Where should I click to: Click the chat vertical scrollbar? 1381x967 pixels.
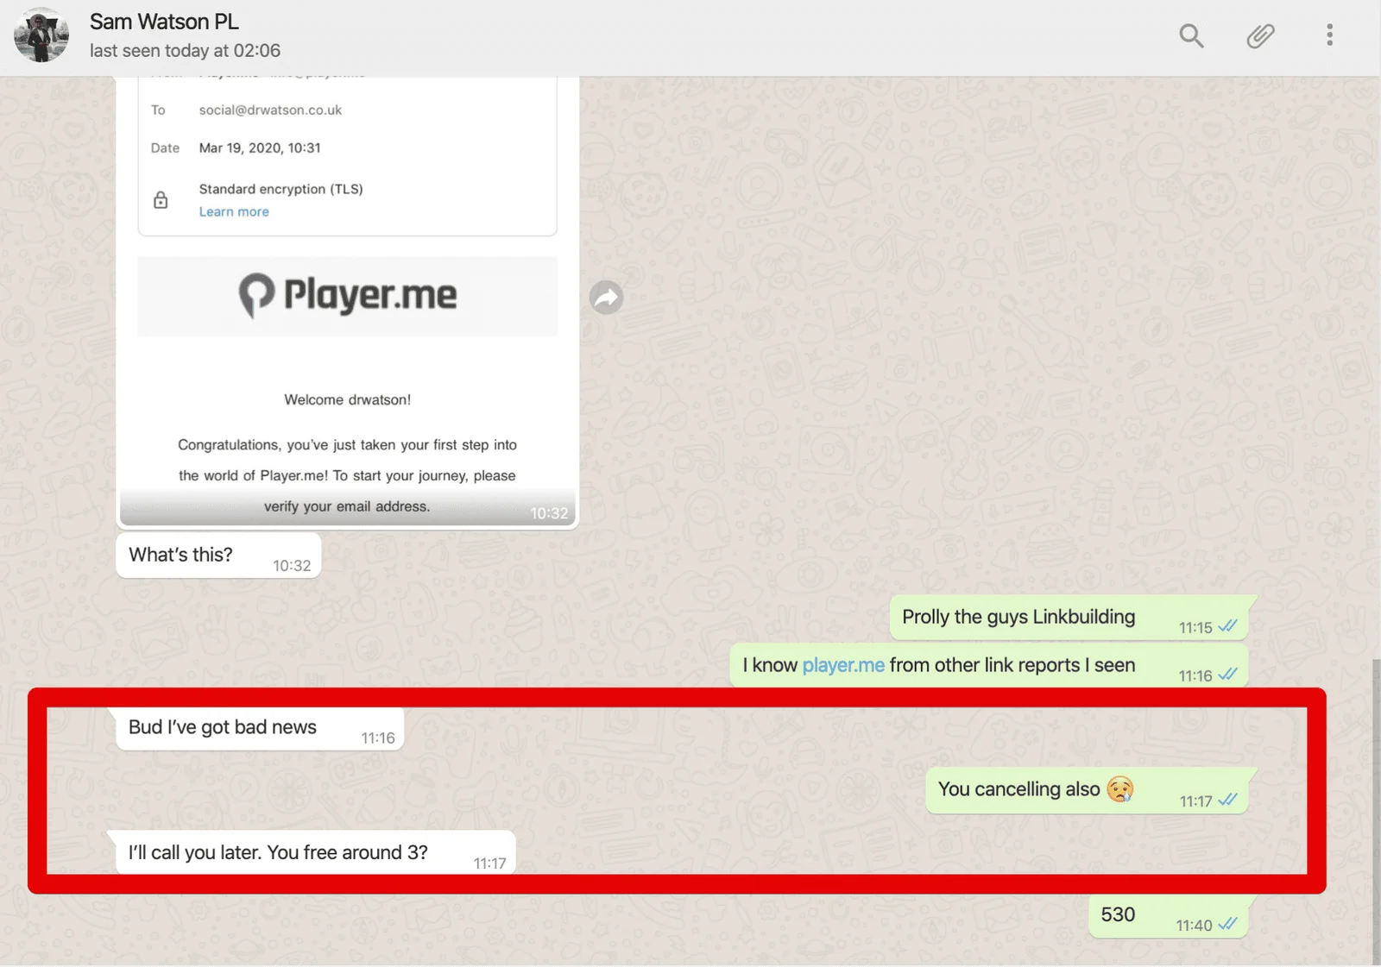coord(1376,811)
